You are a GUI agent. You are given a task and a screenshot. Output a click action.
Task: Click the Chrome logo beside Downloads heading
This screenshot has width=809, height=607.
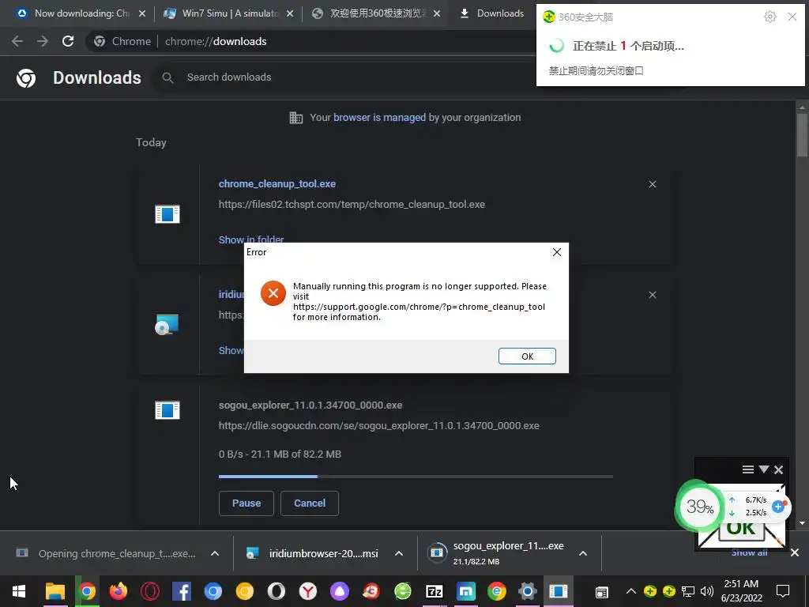tap(26, 78)
